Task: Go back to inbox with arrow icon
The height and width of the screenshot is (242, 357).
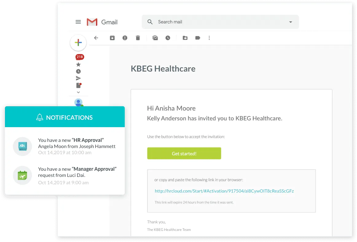Action: tap(96, 38)
